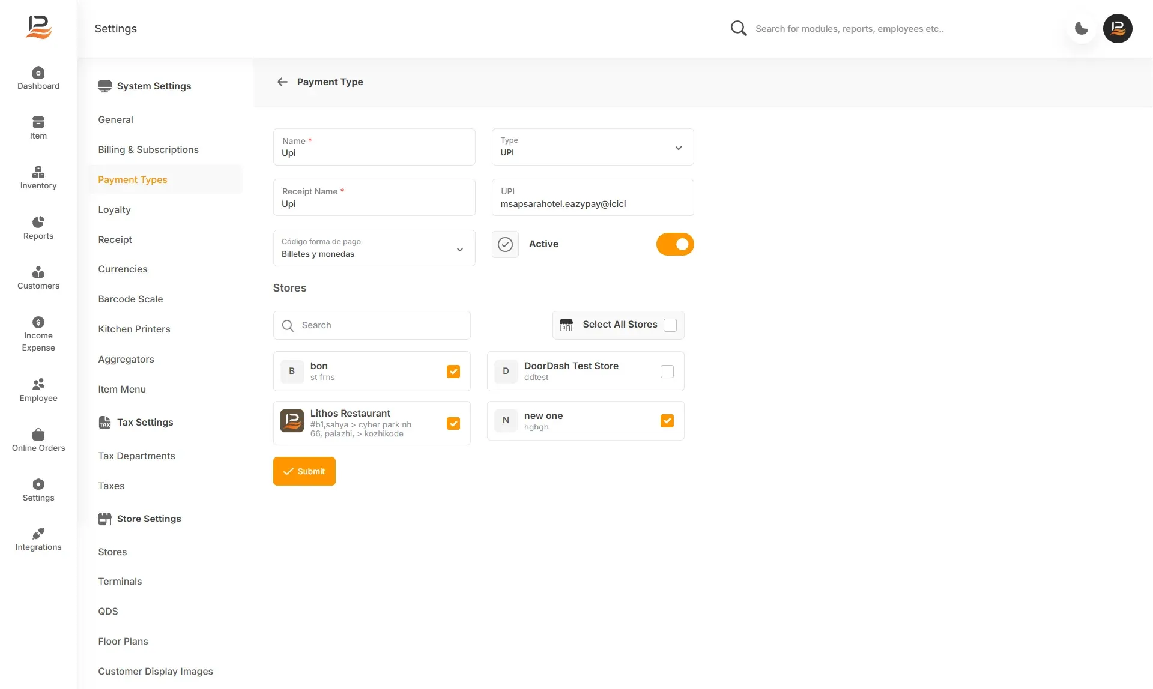Screen dimensions: 1153x689
Task: Click the store icon in Select All Stores
Action: point(566,325)
